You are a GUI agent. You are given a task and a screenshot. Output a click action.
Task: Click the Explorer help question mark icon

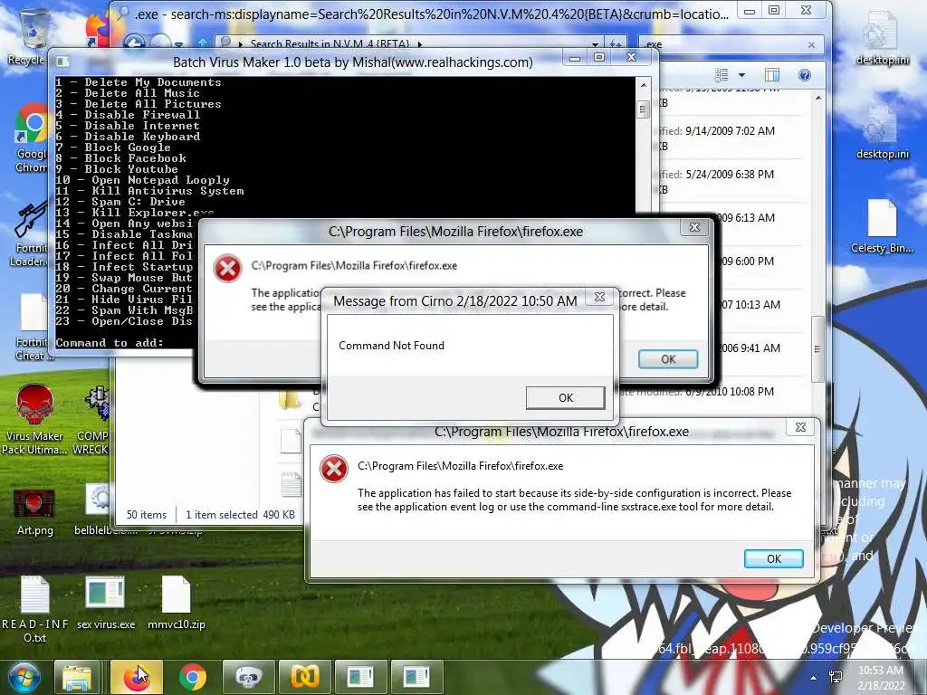[804, 75]
